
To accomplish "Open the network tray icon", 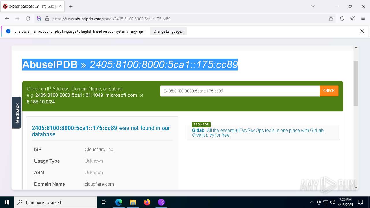I will tap(326, 202).
